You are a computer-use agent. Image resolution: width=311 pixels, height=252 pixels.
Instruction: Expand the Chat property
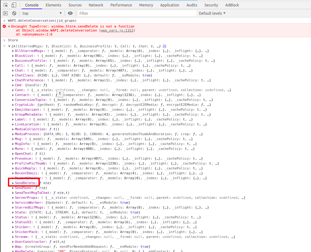tap(13, 71)
